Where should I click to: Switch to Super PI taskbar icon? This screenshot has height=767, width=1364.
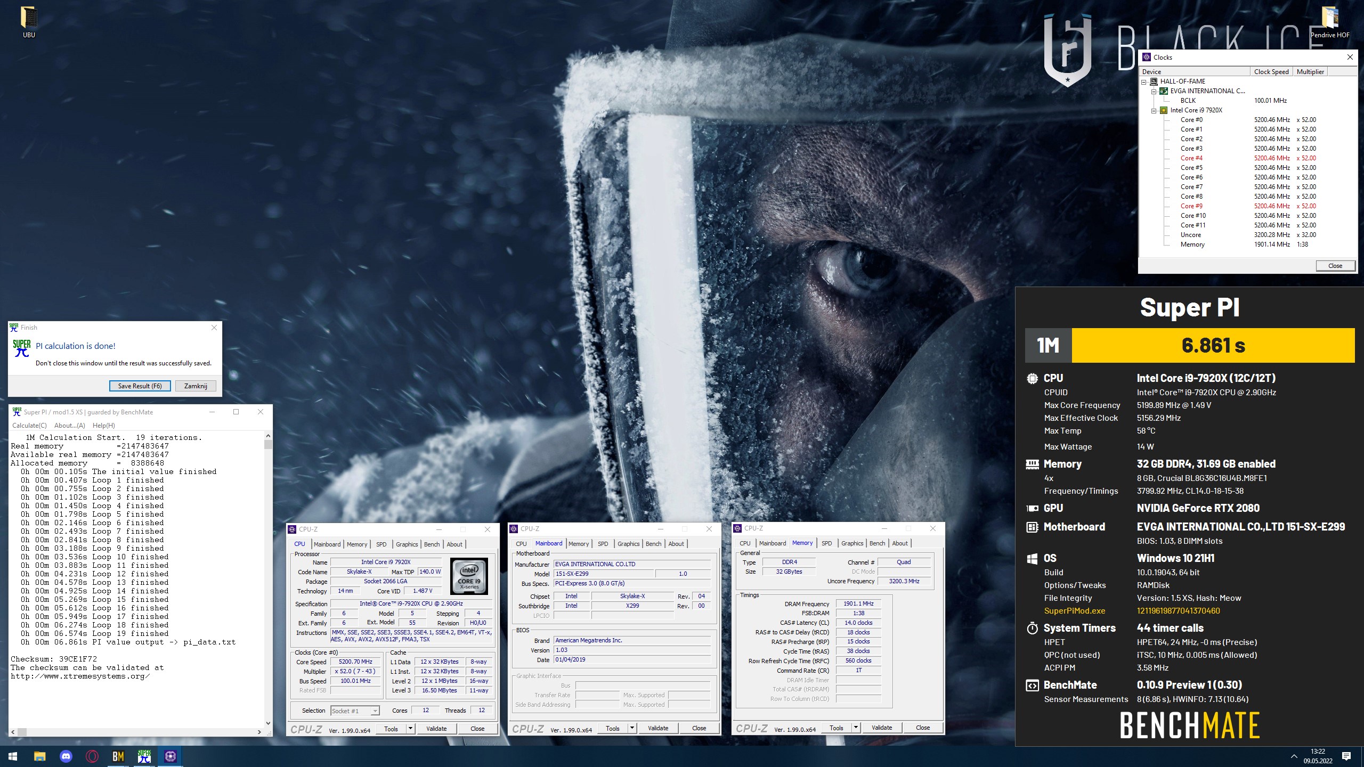(x=144, y=756)
